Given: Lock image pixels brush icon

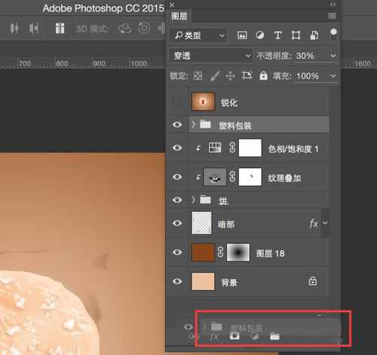Looking at the screenshot, I should [214, 75].
